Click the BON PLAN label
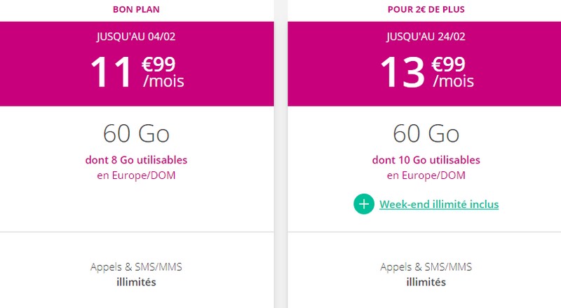This screenshot has height=308, width=561. coord(136,9)
